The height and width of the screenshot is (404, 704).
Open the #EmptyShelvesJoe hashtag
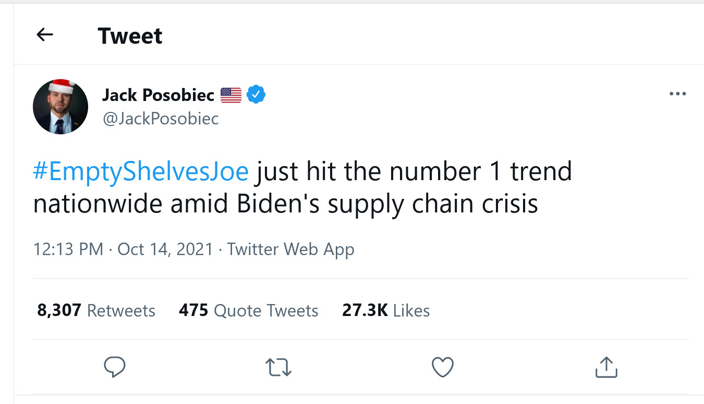pyautogui.click(x=141, y=172)
